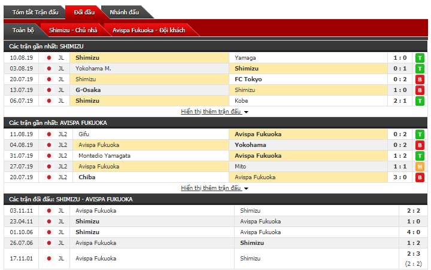
Task: Click Yokohama in 04.08.19 row
Action: click(250, 145)
